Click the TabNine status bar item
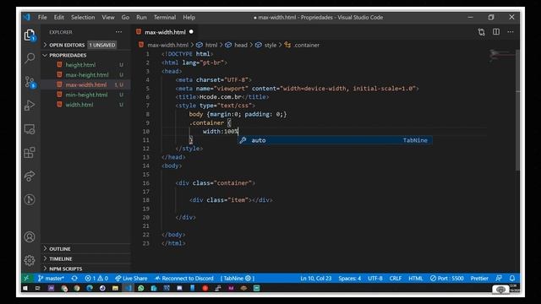541x304 pixels. pyautogui.click(x=238, y=278)
